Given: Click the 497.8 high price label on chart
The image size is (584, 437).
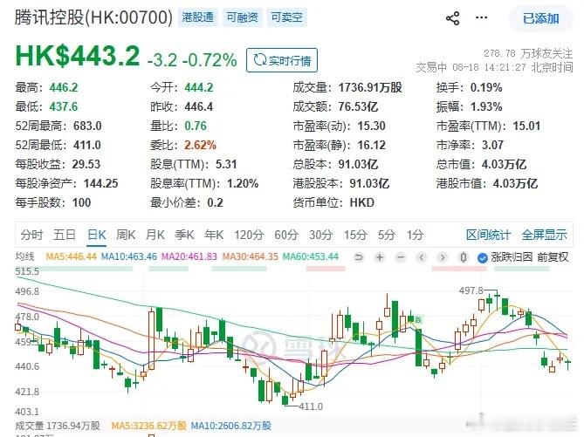Looking at the screenshot, I should pos(471,290).
